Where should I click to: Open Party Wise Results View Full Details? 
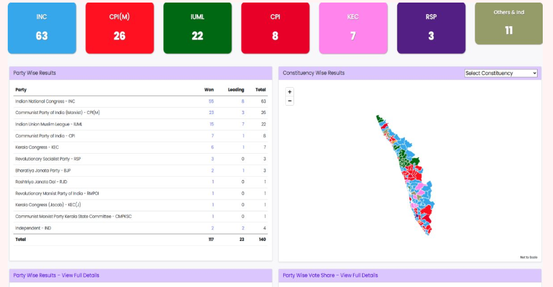[56, 275]
